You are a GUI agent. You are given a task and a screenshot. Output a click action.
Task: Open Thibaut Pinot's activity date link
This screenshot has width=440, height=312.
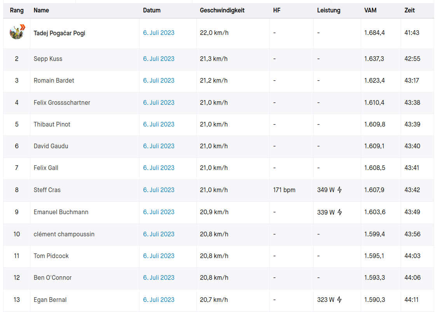[159, 124]
